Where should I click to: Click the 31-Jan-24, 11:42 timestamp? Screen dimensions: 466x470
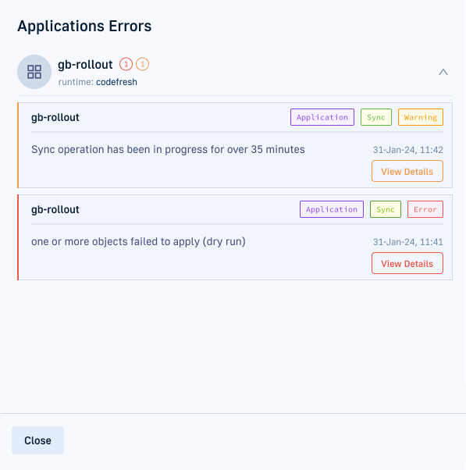408,150
